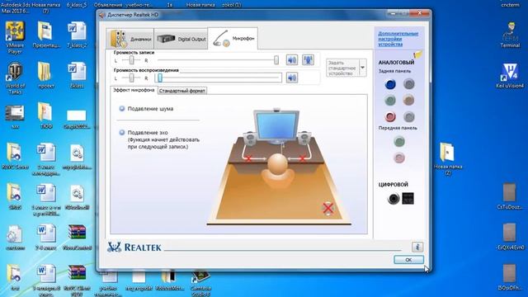528x297 pixels.
Task: Open connector settings yellow folder icon
Action: [x=417, y=54]
